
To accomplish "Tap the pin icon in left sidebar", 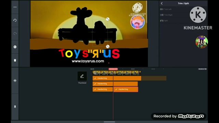I will [x=15, y=107].
